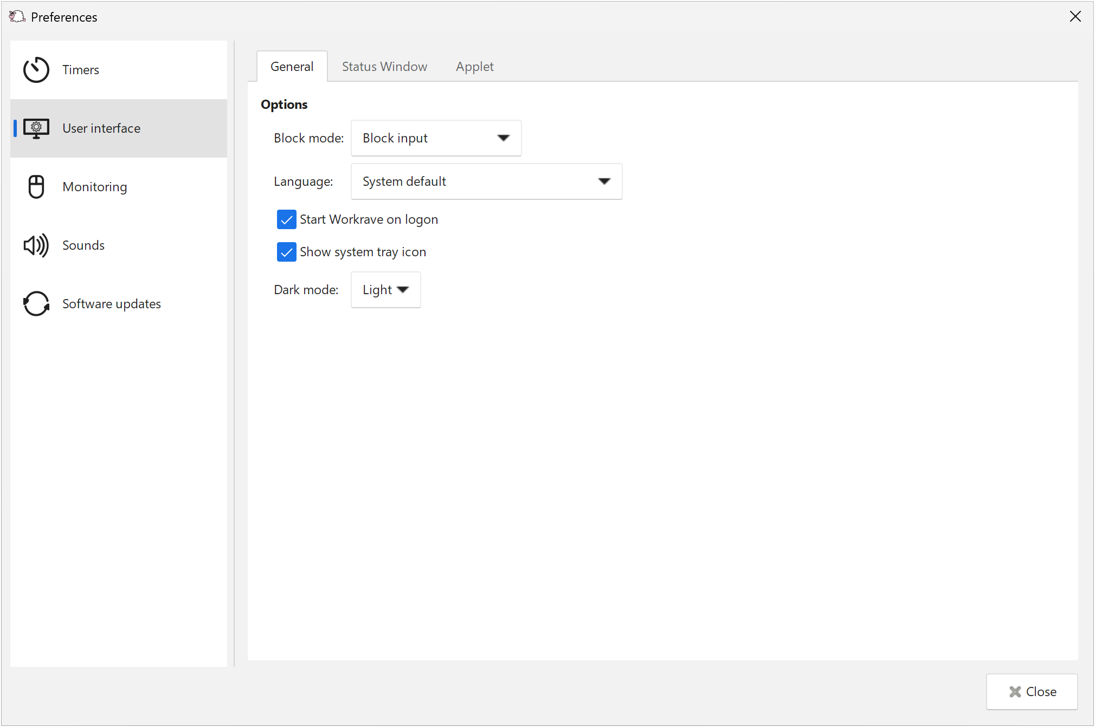This screenshot has width=1095, height=727.
Task: Open the Block mode dropdown
Action: [436, 138]
